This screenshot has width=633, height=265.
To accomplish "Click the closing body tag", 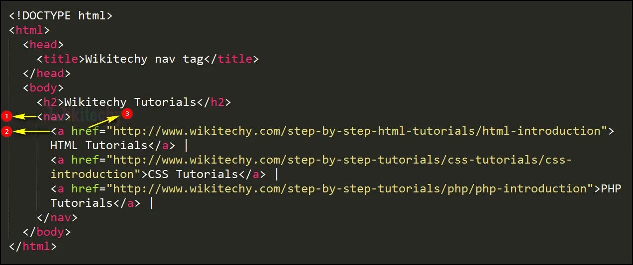I will point(47,232).
